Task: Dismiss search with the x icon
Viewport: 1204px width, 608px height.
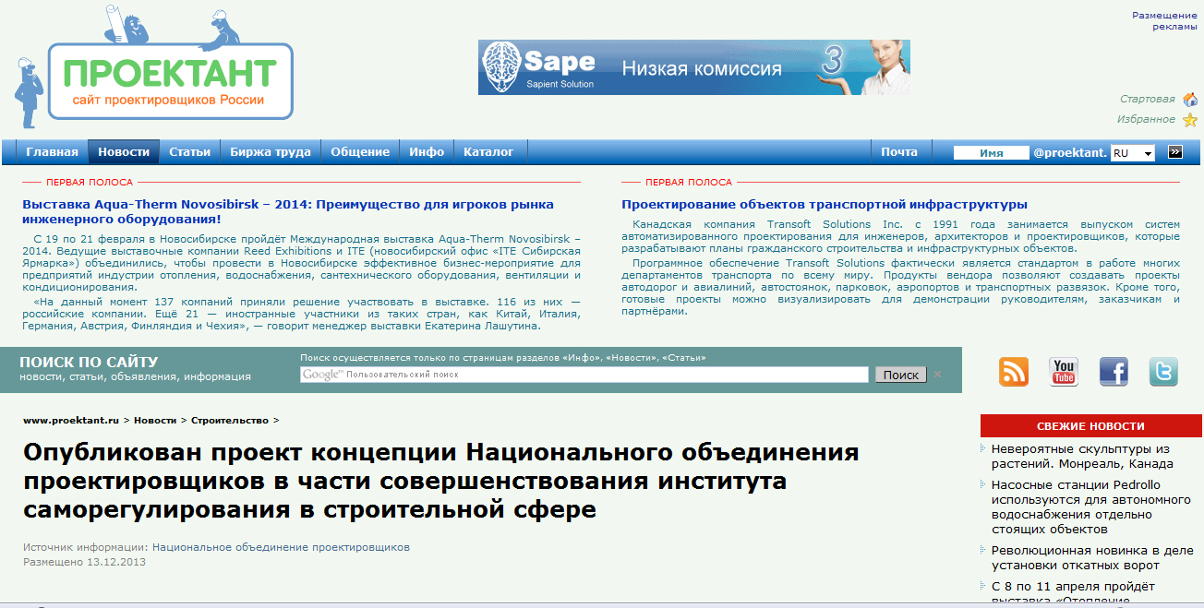Action: pos(936,374)
